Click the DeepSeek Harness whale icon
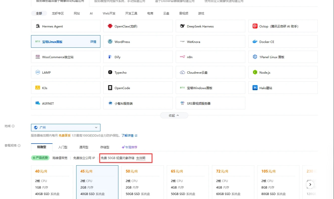The width and height of the screenshot is (334, 199). (x=182, y=26)
